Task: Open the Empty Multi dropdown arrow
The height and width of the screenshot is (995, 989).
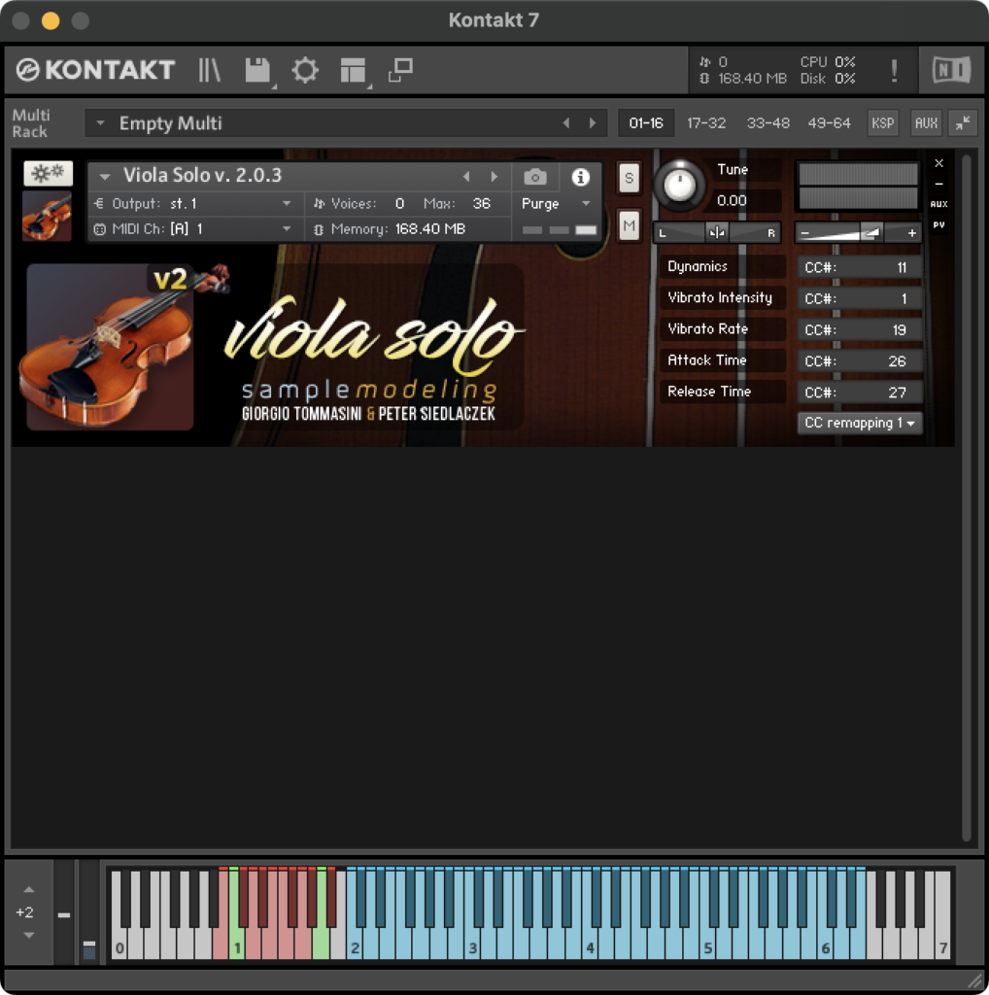Action: [100, 123]
